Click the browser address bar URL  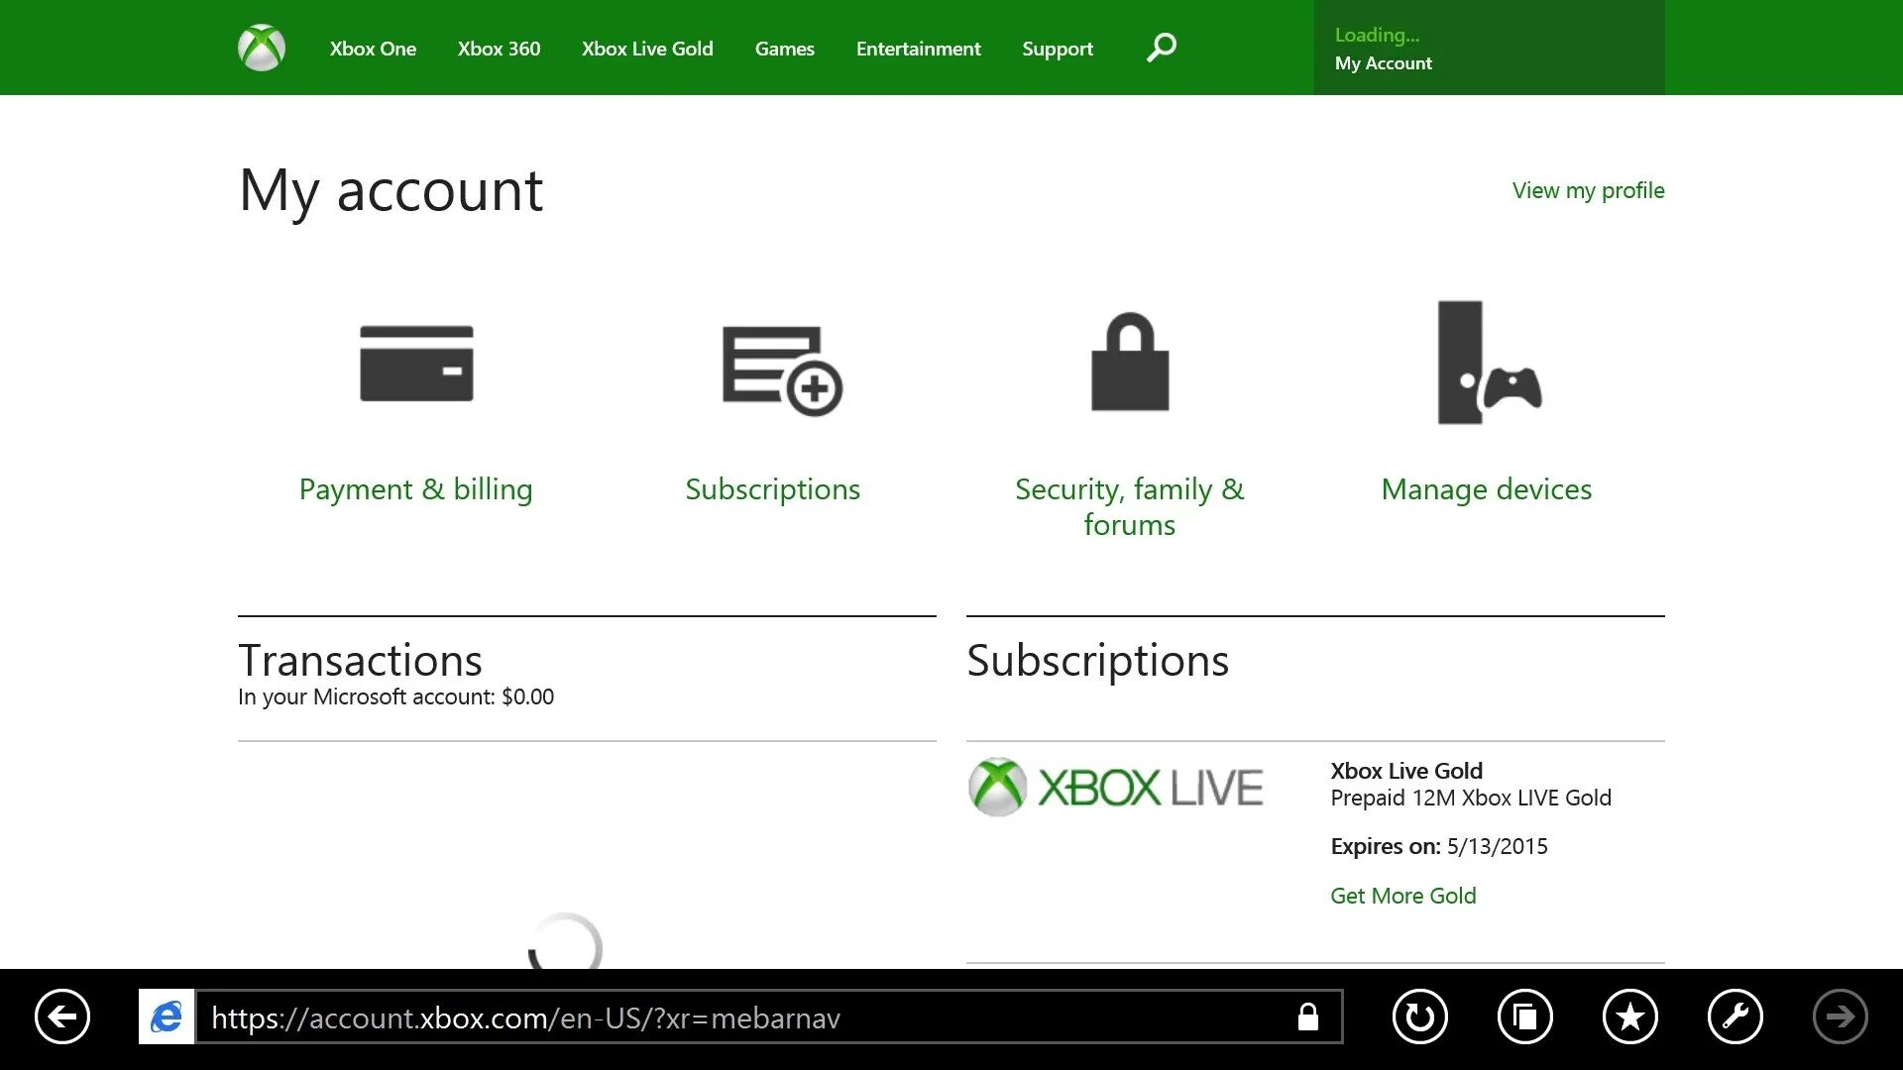[x=525, y=1017]
